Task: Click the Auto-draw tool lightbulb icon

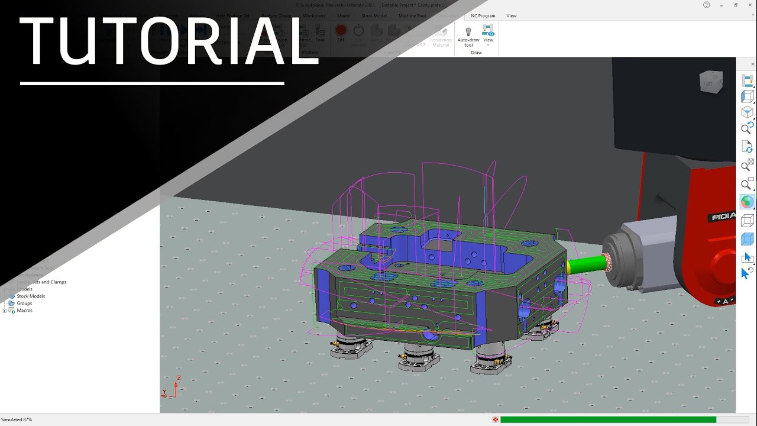Action: [x=468, y=31]
